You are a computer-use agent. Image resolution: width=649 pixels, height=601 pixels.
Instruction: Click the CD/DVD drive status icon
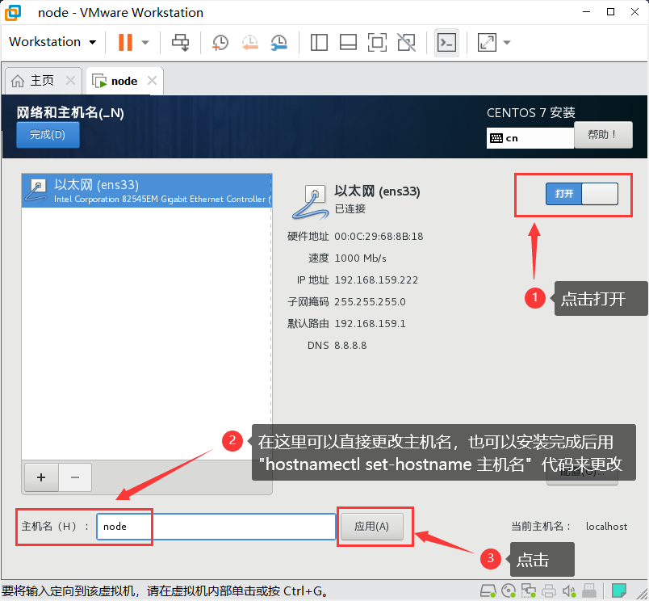pos(509,590)
